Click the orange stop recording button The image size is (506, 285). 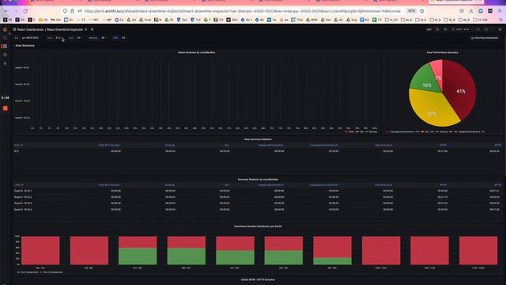tap(6, 108)
